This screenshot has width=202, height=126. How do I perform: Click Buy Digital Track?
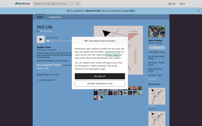coord(49,65)
